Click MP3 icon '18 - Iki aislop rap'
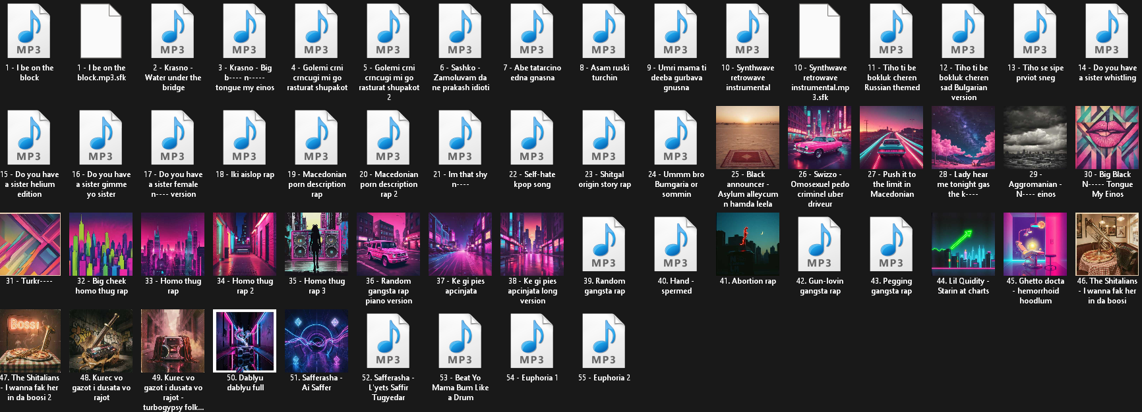This screenshot has width=1142, height=412. (x=245, y=138)
